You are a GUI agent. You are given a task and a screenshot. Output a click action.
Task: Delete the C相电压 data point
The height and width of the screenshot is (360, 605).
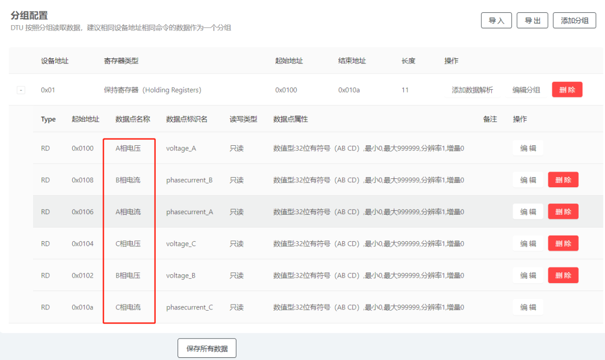point(563,243)
